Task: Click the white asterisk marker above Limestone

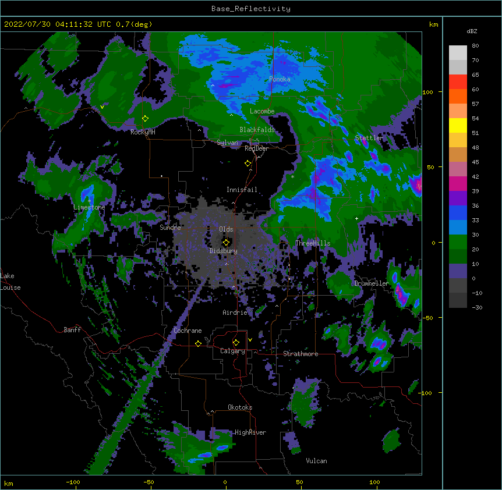Action: (x=89, y=201)
